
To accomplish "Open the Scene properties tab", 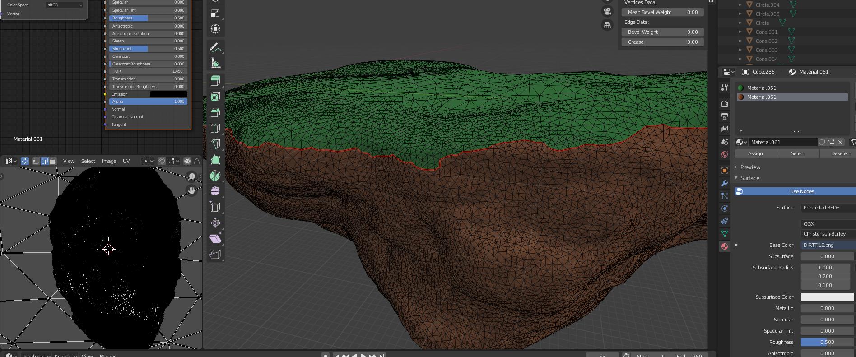I will click(725, 142).
